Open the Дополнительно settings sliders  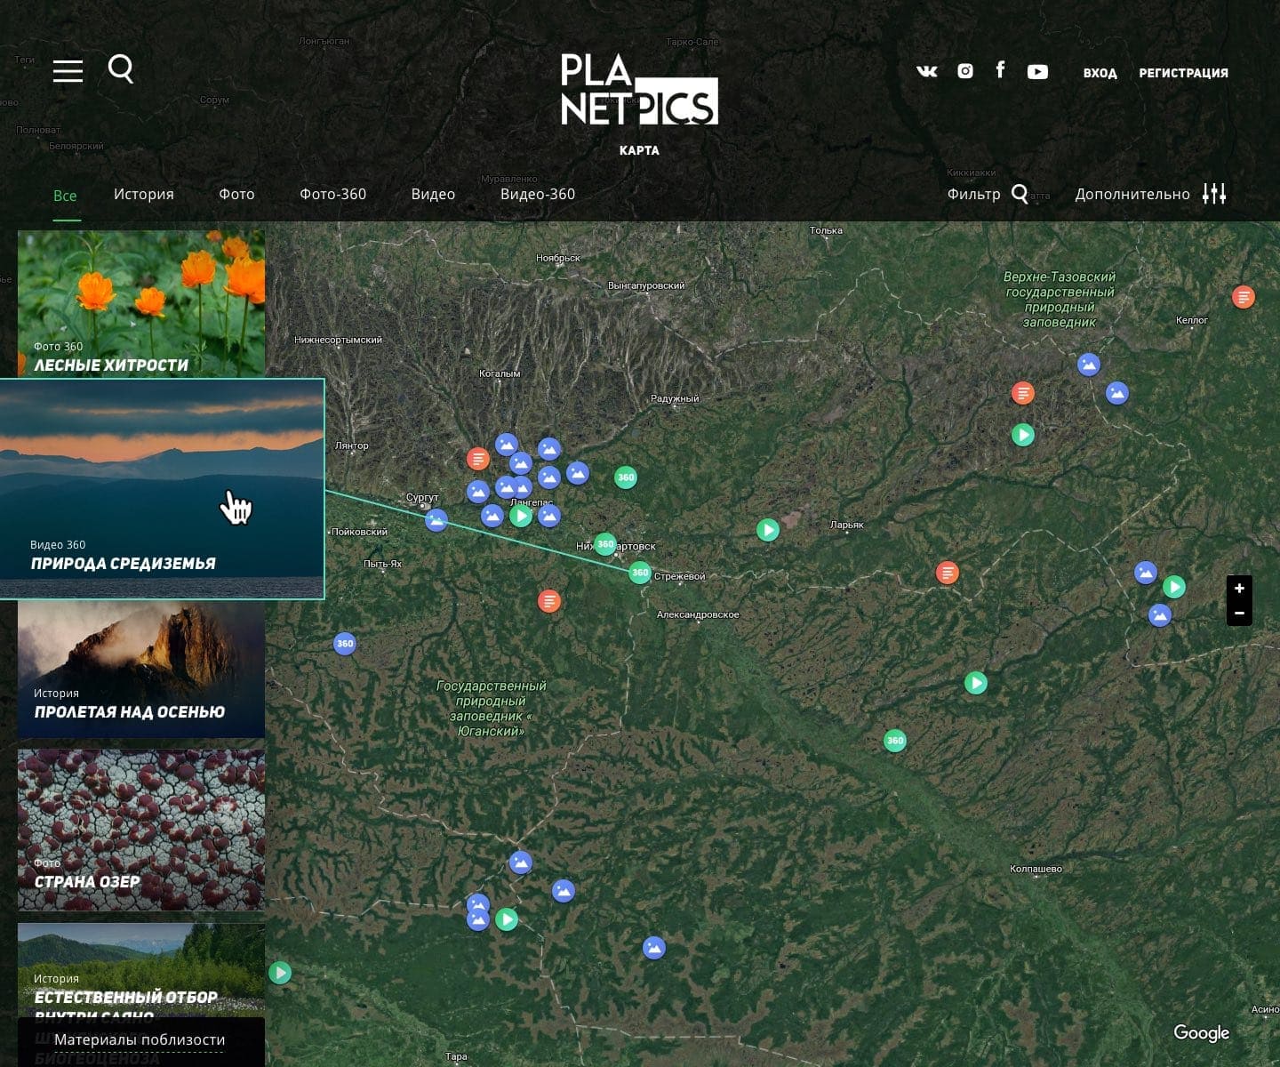tap(1214, 194)
